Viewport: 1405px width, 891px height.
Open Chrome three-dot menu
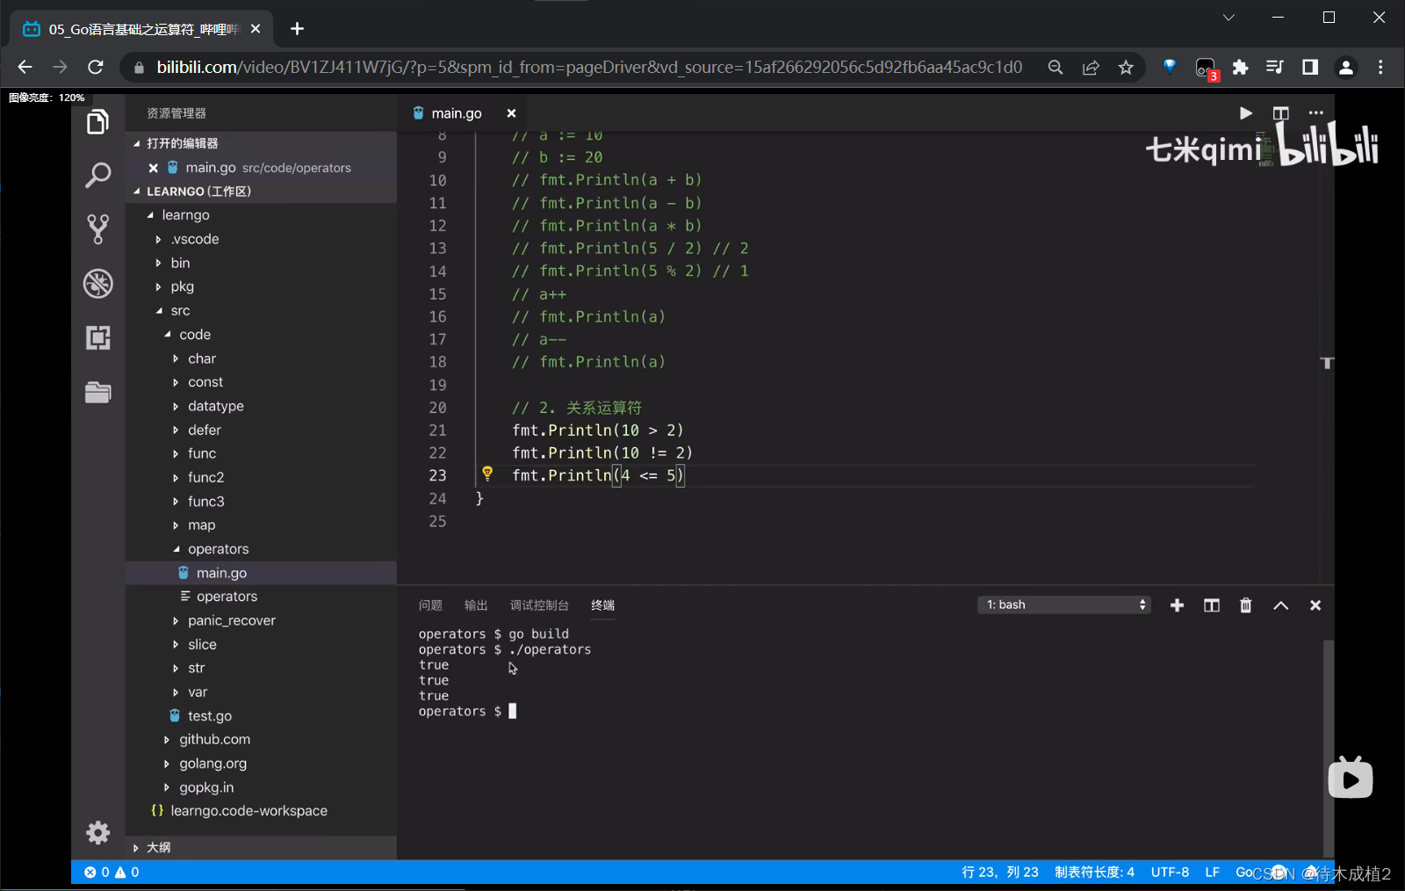(1380, 68)
